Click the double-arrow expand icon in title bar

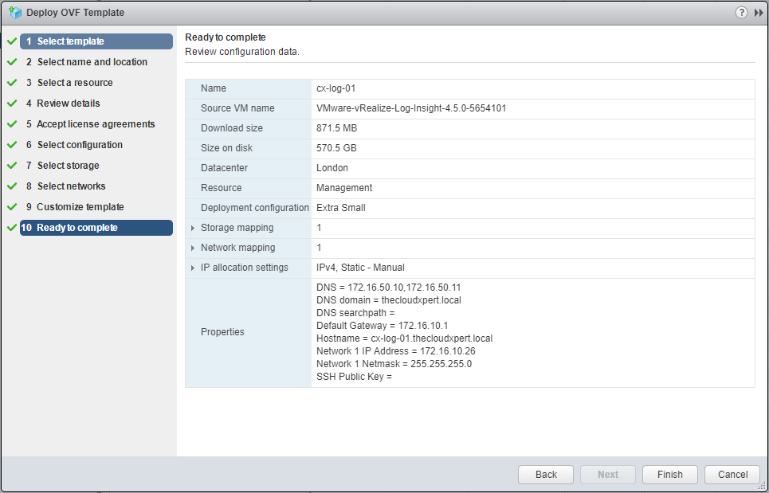click(759, 13)
